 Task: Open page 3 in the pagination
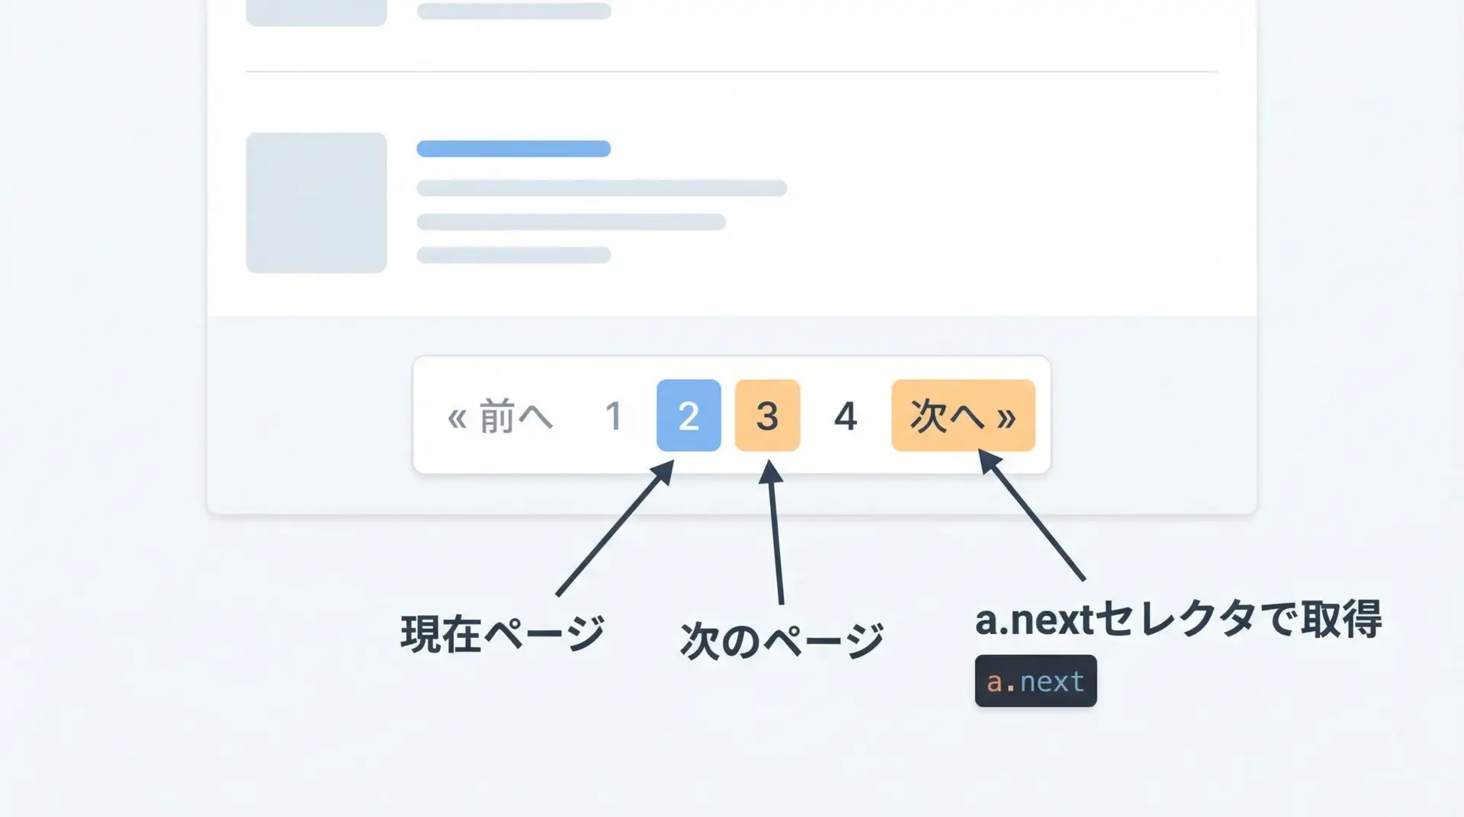tap(767, 415)
